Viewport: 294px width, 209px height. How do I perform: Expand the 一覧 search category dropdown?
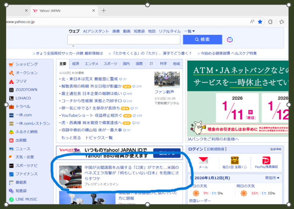[190, 31]
